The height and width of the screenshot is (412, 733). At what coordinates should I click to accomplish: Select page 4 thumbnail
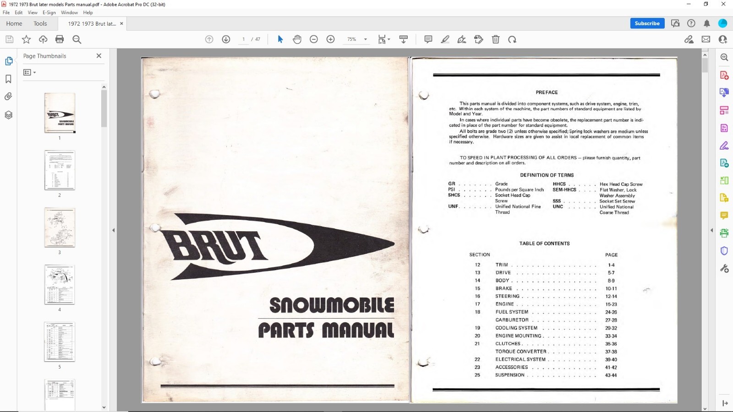(60, 285)
